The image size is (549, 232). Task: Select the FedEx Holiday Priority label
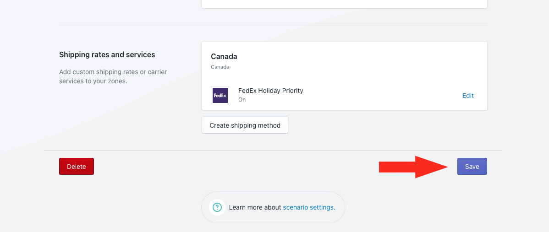(270, 91)
